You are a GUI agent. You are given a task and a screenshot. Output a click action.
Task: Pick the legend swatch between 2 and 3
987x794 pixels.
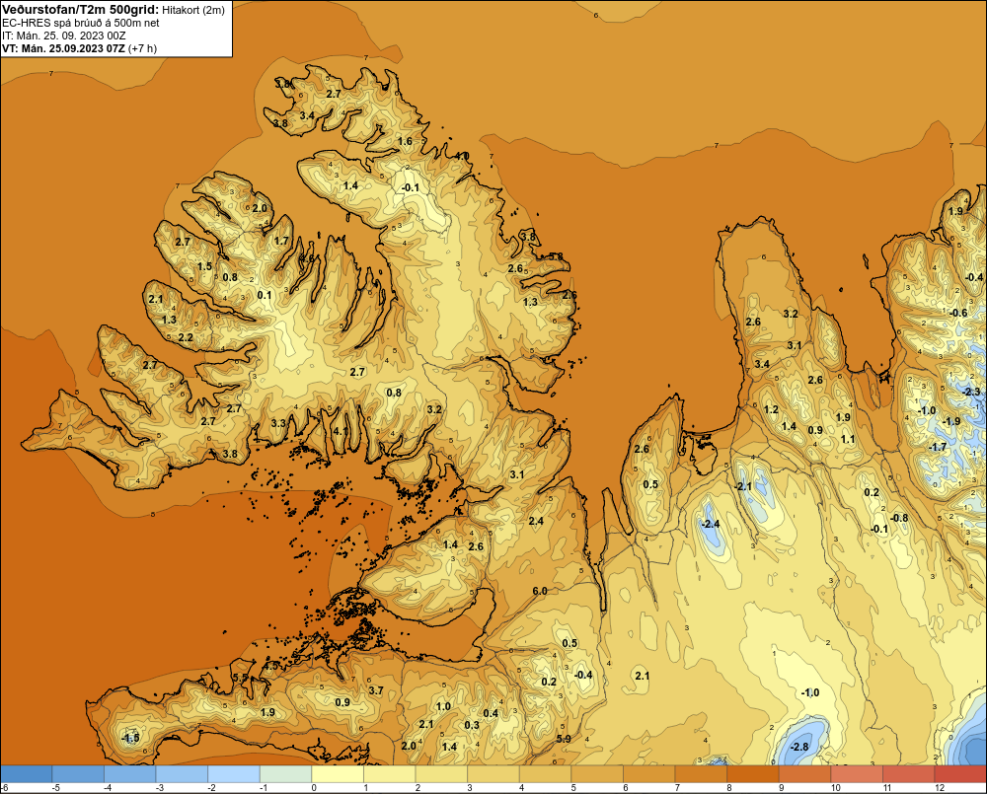[441, 774]
